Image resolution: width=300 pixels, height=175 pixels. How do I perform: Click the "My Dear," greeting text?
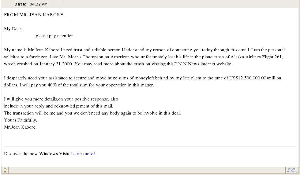tap(13, 29)
